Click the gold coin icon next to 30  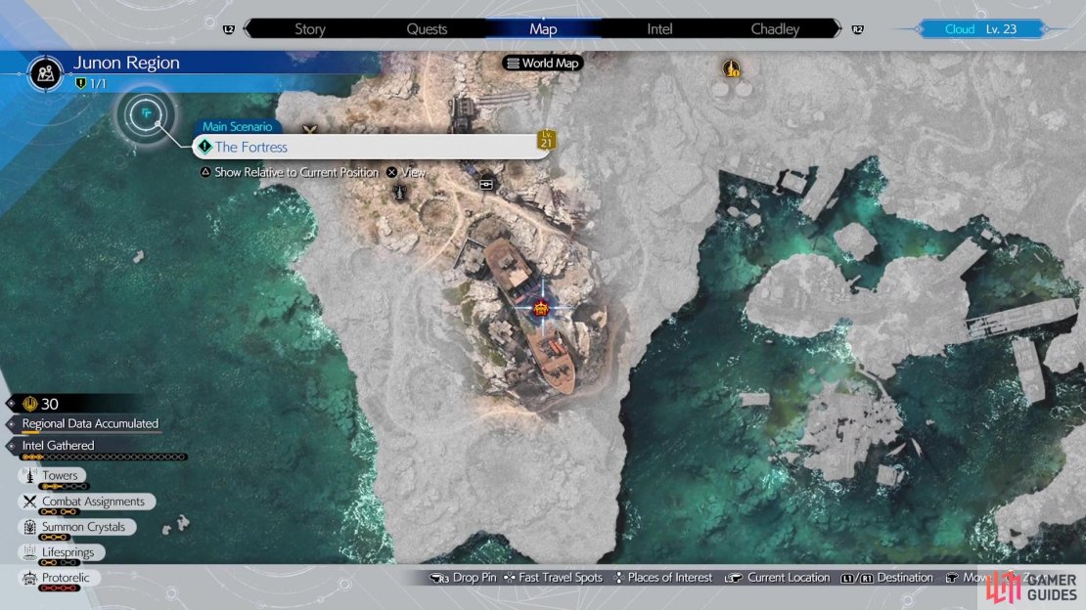[29, 404]
